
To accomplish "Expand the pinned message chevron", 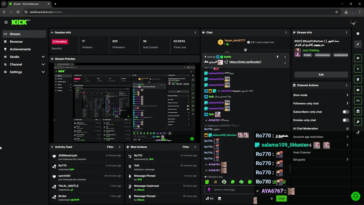I will pos(285,63).
